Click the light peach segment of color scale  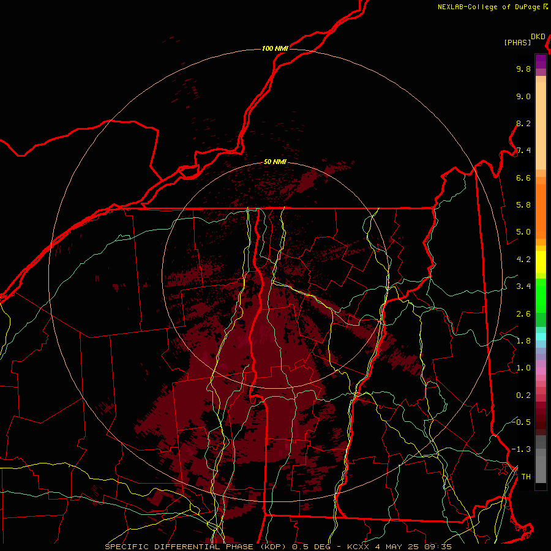point(541,126)
